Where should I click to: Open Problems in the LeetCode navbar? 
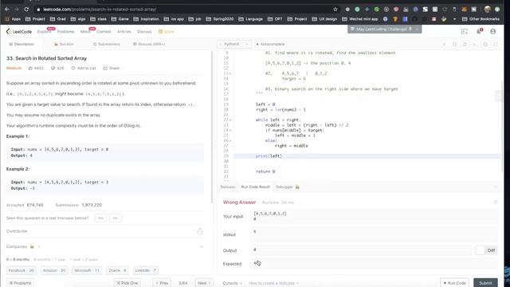pyautogui.click(x=65, y=32)
